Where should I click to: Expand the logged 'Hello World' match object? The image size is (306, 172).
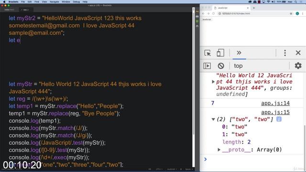tap(213, 82)
